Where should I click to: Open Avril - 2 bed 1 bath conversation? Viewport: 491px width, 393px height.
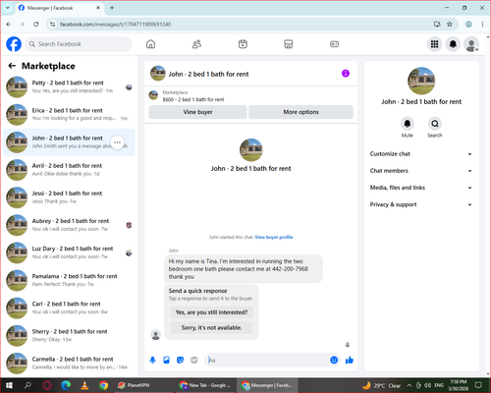[69, 170]
